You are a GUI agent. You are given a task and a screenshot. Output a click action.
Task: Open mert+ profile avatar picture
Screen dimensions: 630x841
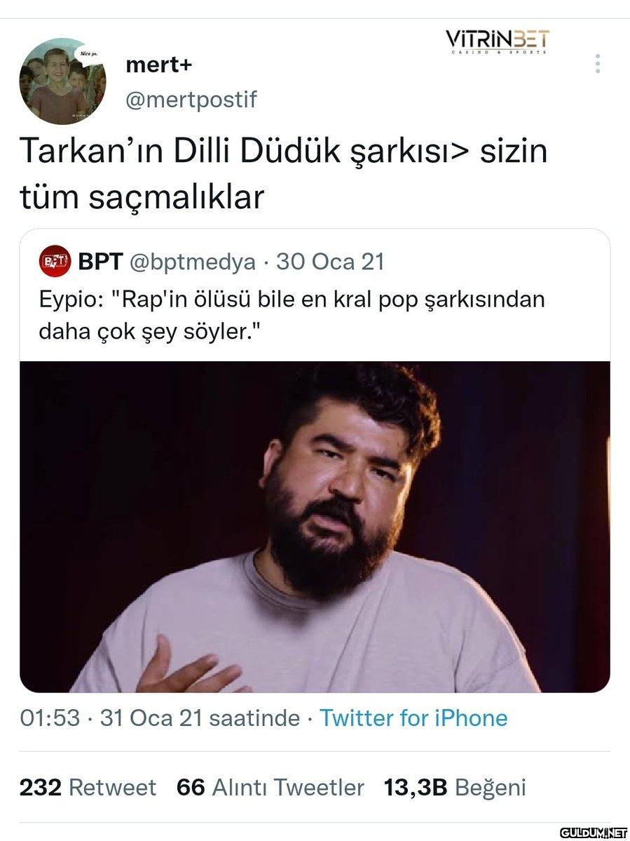coord(62,81)
